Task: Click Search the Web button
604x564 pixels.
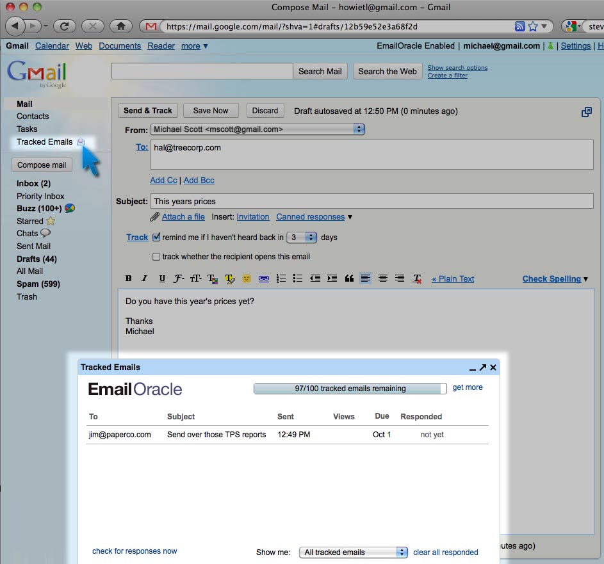Action: pyautogui.click(x=388, y=71)
